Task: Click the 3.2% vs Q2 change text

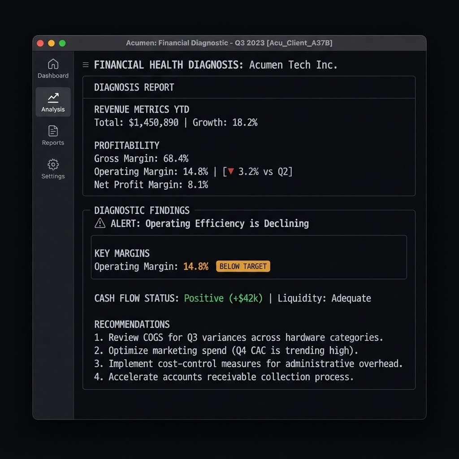Action: [x=263, y=172]
